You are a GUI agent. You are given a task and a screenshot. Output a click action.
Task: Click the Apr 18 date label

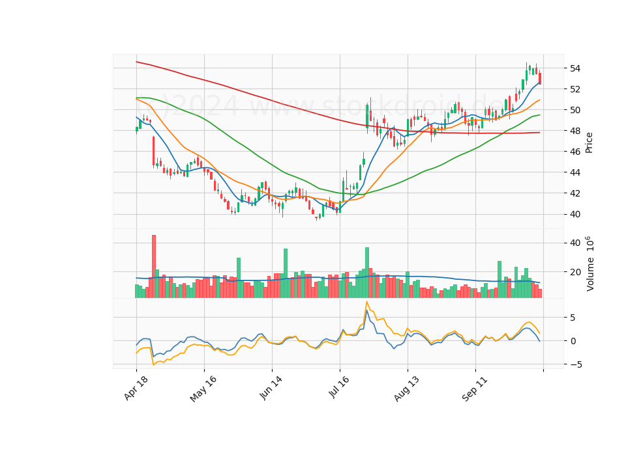pyautogui.click(x=136, y=388)
